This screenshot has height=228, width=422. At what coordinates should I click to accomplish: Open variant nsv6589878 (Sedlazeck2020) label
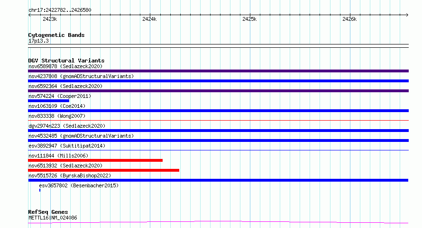(x=65, y=66)
